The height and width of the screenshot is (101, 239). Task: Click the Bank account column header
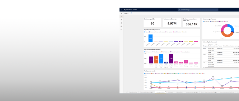(x=211, y=46)
